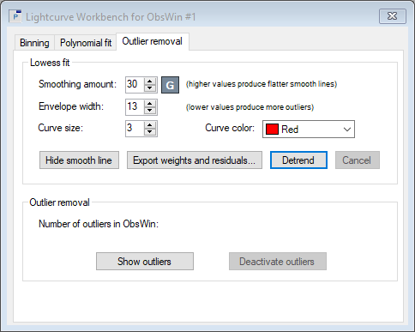Image resolution: width=415 pixels, height=332 pixels.
Task: Decrease Envelope width with down arrow
Action: 150,111
